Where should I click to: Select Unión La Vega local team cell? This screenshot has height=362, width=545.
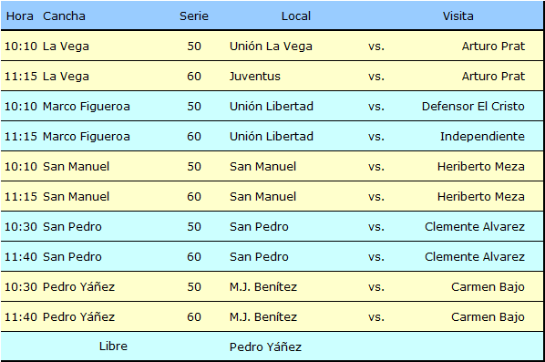(x=271, y=46)
